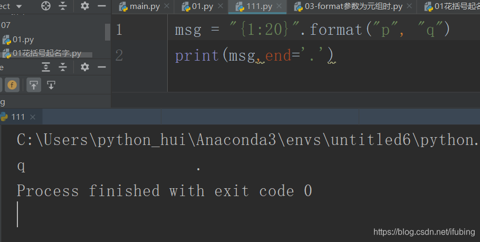Click the interpreter path line in console output
The image size is (480, 242).
(x=248, y=140)
